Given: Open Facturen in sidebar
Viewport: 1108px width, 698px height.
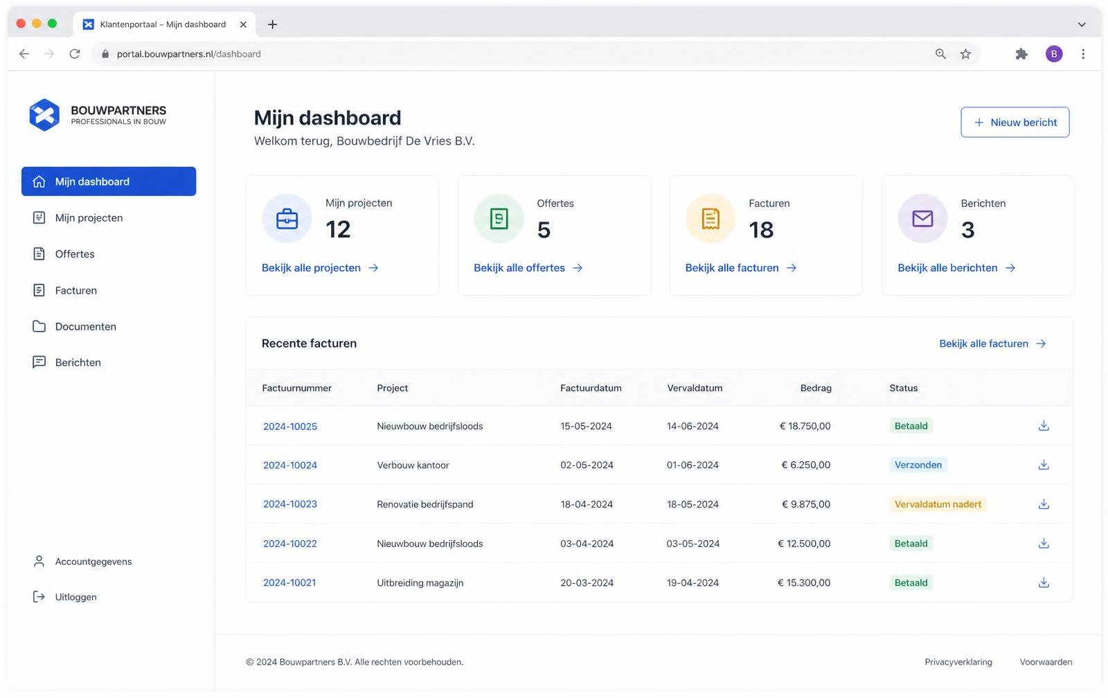Looking at the screenshot, I should click(109, 290).
